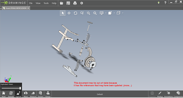Click the (more...) link in warning
Viewport: 183px width, 98px height.
point(127,86)
